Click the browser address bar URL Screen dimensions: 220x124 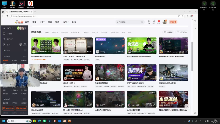[x=24, y=16]
